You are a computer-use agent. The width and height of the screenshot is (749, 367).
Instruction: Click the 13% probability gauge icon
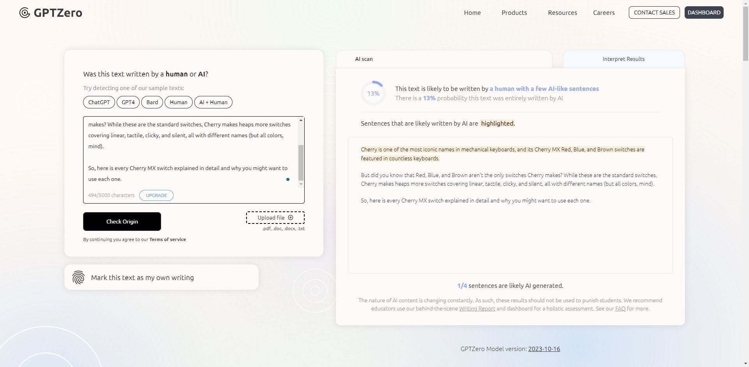click(373, 93)
